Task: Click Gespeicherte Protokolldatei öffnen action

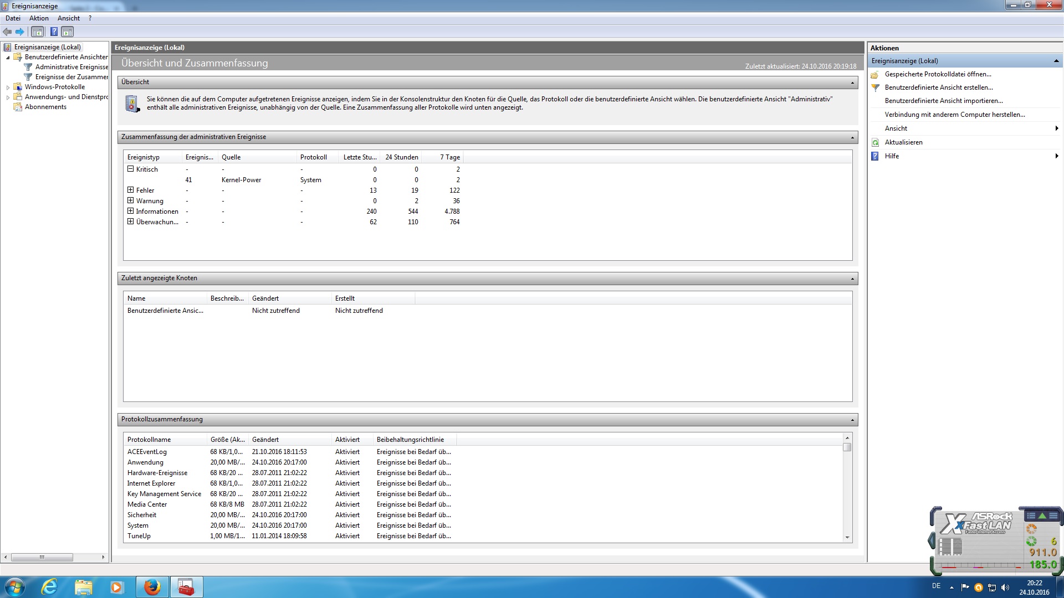Action: pyautogui.click(x=938, y=74)
